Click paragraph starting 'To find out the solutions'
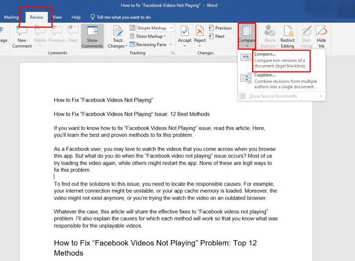 165,191
